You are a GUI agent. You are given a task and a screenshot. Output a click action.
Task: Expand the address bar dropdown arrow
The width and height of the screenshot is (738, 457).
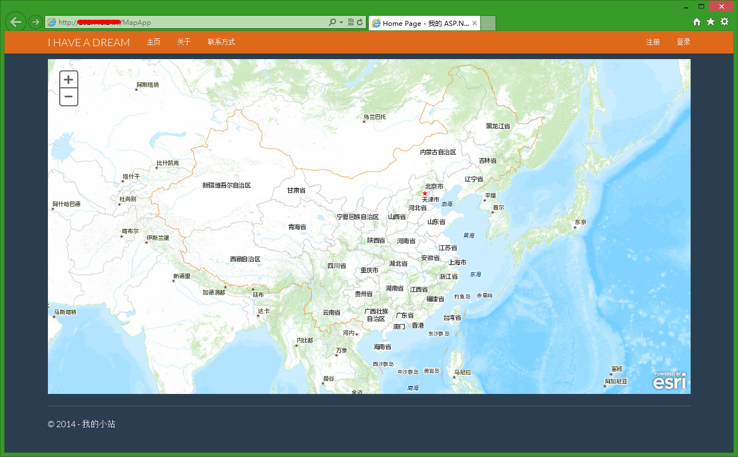(342, 23)
